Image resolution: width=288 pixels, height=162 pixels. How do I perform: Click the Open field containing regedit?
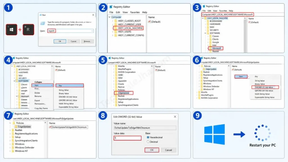(70, 31)
